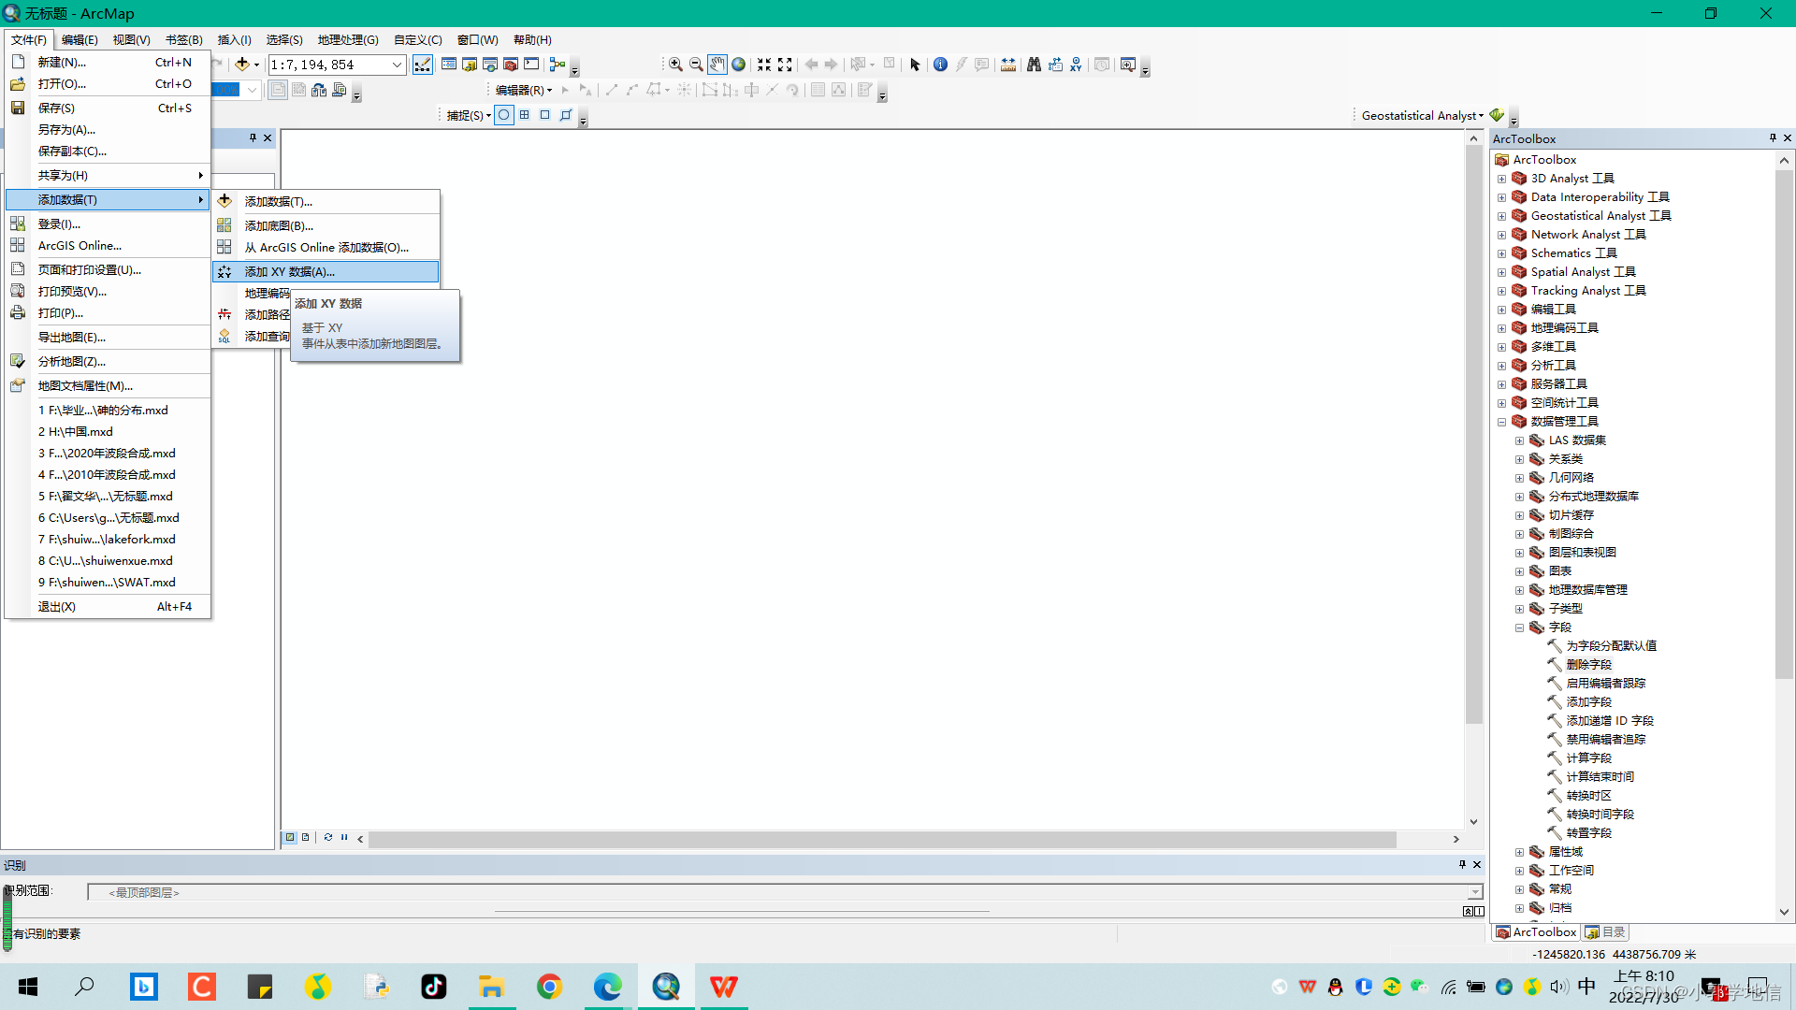Open the Measure ruler tool
The height and width of the screenshot is (1010, 1796).
coord(1007,65)
